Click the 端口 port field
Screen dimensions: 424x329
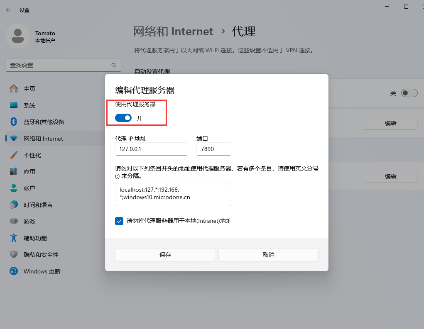coord(213,149)
